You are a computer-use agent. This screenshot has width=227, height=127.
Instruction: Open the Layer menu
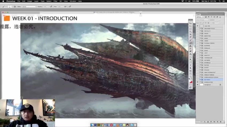point(36,1)
